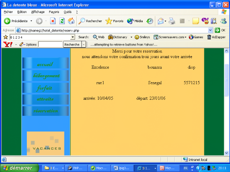Image resolution: width=230 pixels, height=172 pixels.
Task: Switch to the 3 E... folder taskbar group
Action: coord(53,168)
